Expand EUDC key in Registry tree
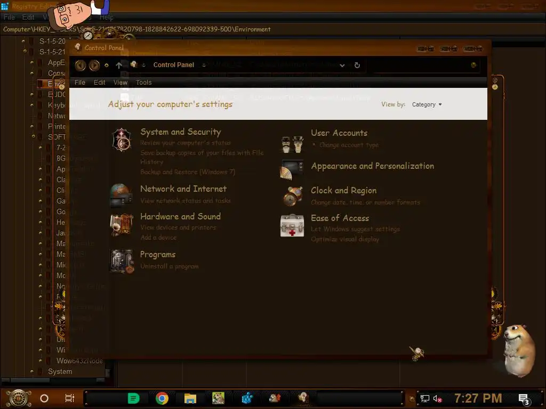Viewport: 546px width, 409px height. click(x=31, y=94)
